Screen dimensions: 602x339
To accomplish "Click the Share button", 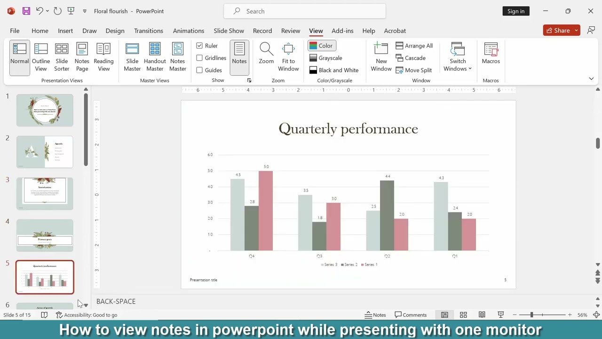I will click(558, 31).
